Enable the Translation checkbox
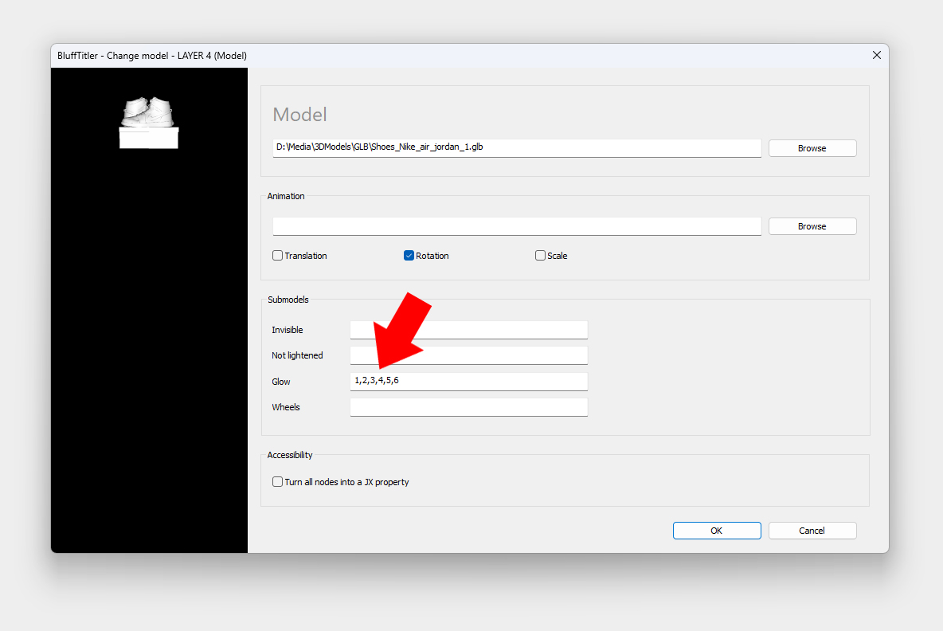Viewport: 943px width, 631px height. pyautogui.click(x=278, y=256)
